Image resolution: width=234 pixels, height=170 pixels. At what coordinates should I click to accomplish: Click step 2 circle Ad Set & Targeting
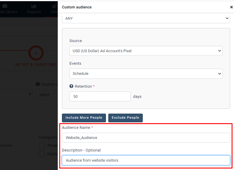coord(36,53)
